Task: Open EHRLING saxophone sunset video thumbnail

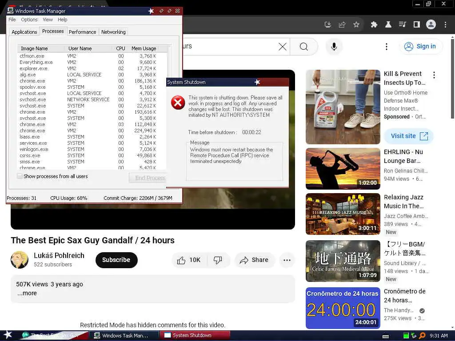Action: 343,169
